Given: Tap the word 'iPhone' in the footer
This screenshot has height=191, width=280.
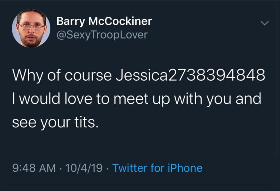Looking at the screenshot, I should click(x=184, y=168).
